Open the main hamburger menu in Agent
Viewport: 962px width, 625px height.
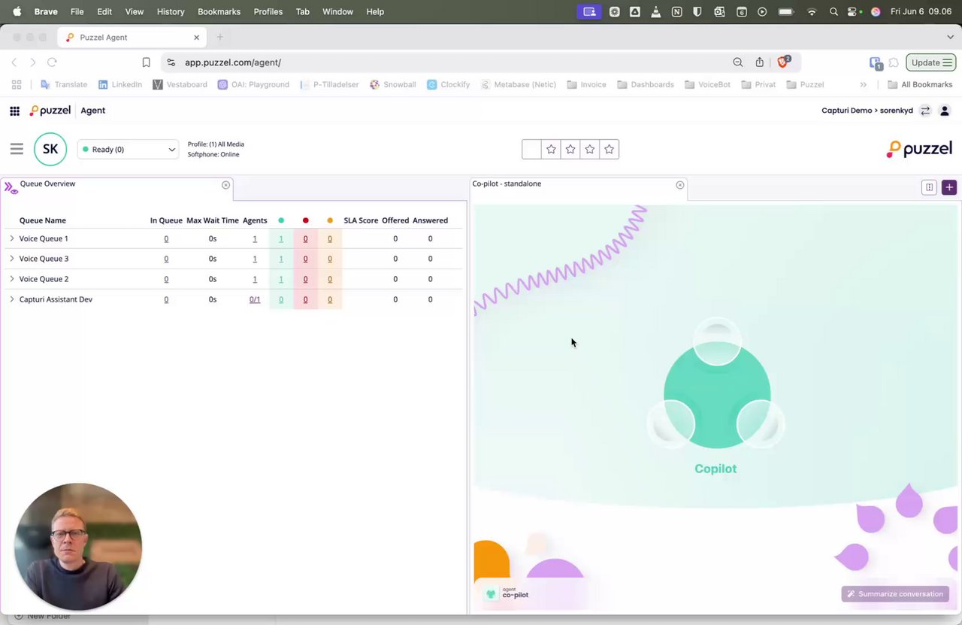click(x=17, y=149)
